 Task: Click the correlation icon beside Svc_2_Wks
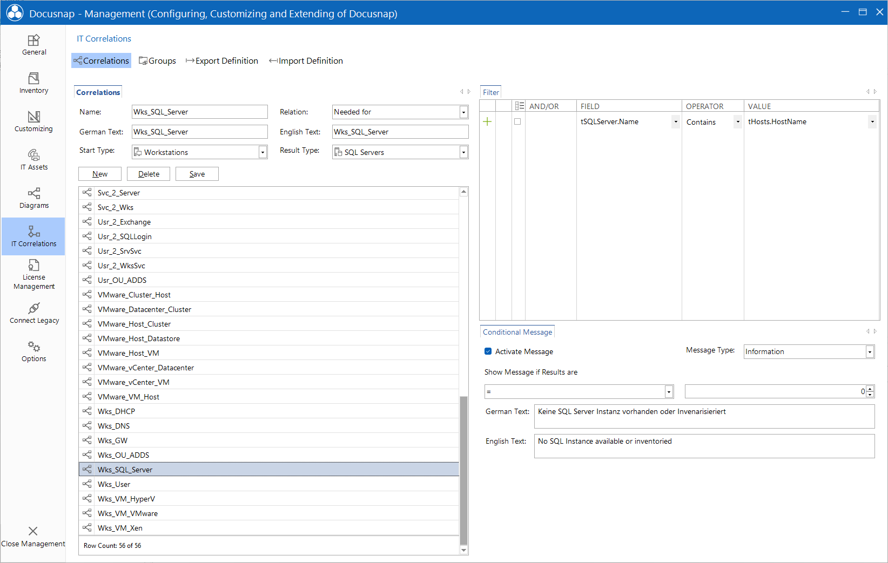pyautogui.click(x=87, y=207)
